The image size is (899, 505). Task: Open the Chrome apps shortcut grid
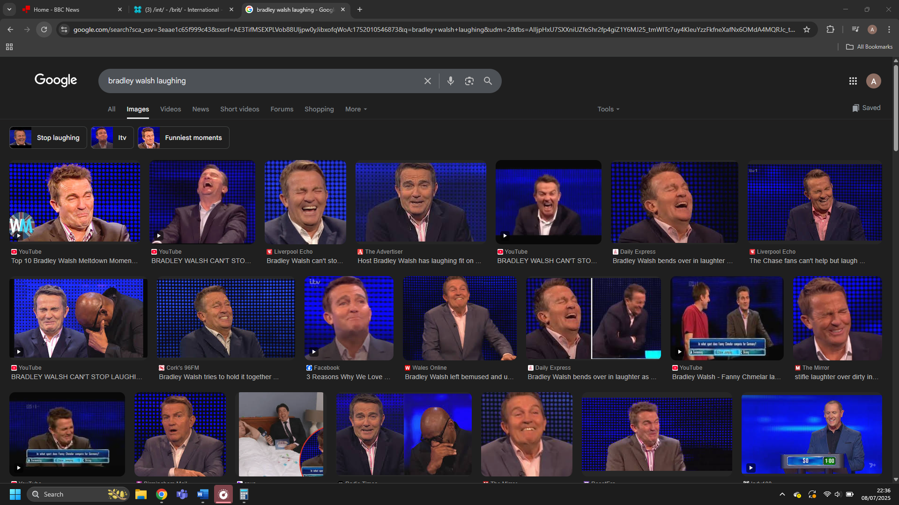9,47
